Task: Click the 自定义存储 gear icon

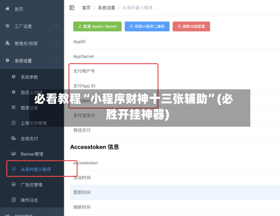Action: [13, 92]
